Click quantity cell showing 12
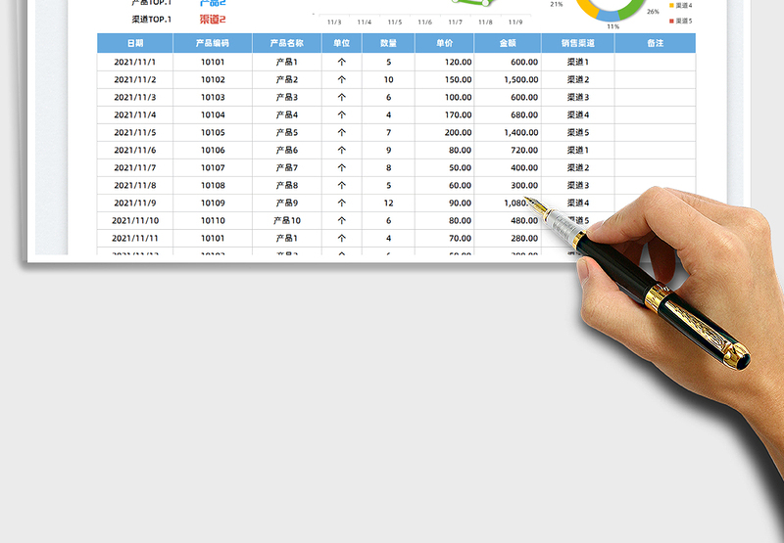784x543 pixels. point(389,203)
